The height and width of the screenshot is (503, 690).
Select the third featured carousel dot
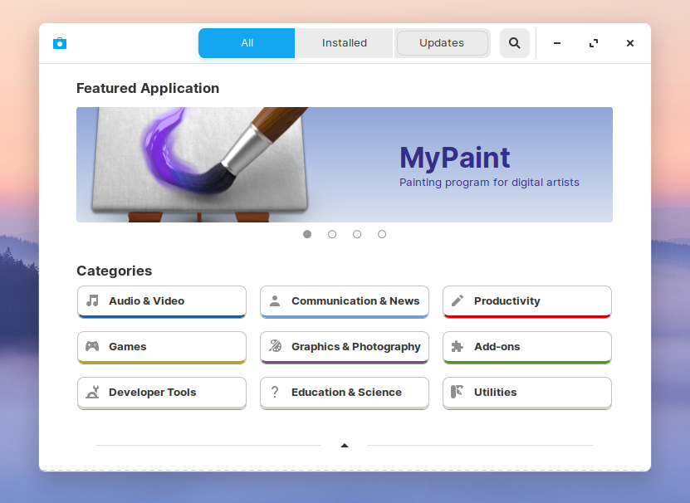357,234
